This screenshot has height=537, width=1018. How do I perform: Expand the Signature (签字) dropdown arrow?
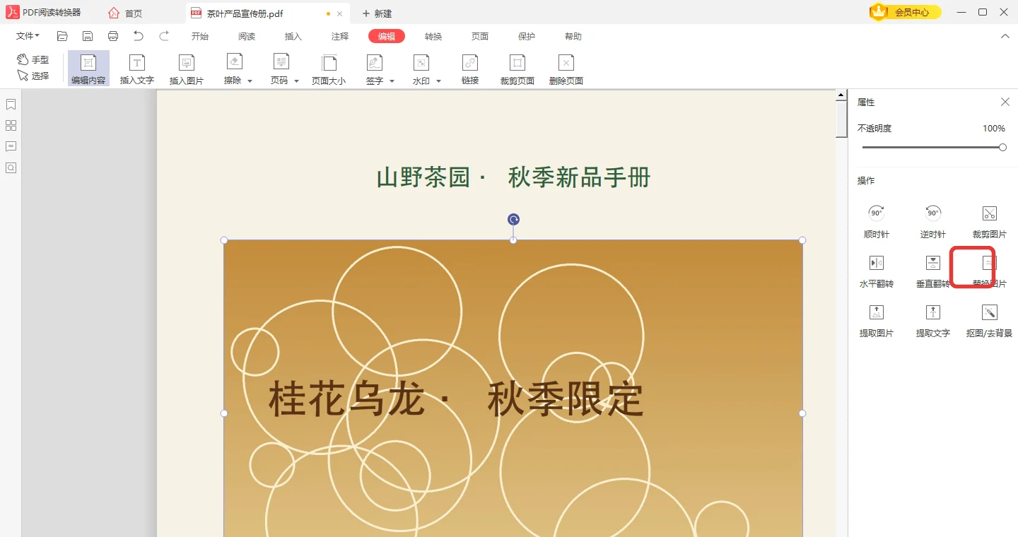tap(392, 81)
